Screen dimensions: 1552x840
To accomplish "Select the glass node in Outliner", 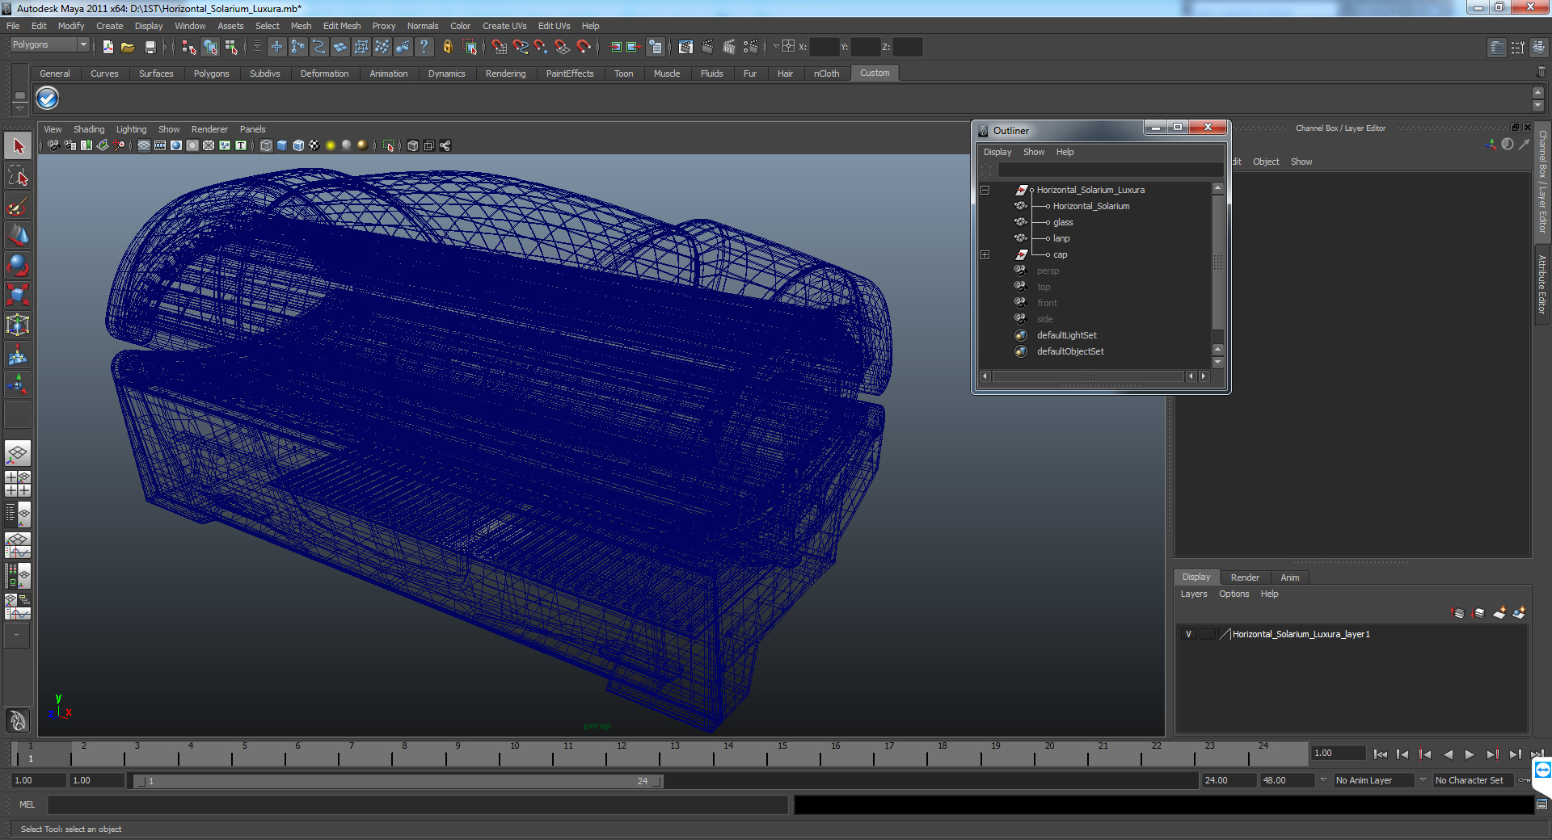I will [1063, 222].
